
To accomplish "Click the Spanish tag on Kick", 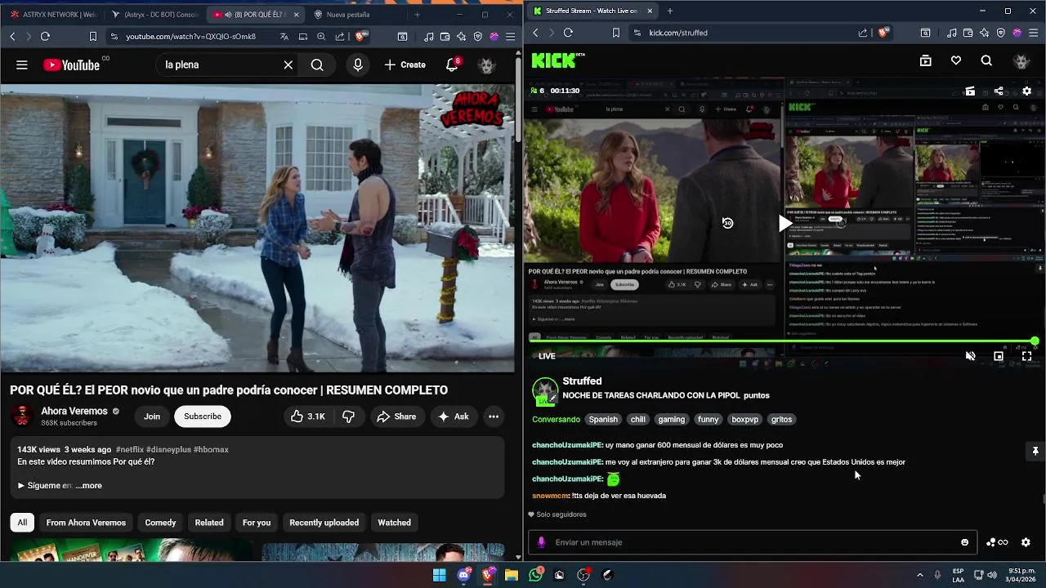I will [x=603, y=419].
